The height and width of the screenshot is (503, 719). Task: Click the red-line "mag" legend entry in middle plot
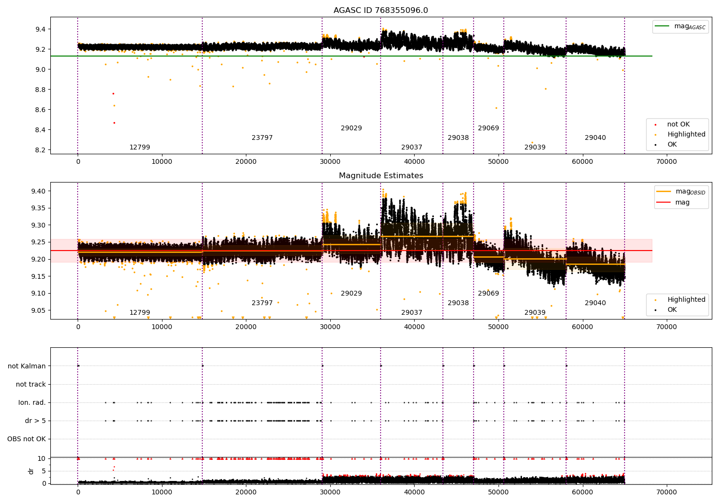point(673,203)
